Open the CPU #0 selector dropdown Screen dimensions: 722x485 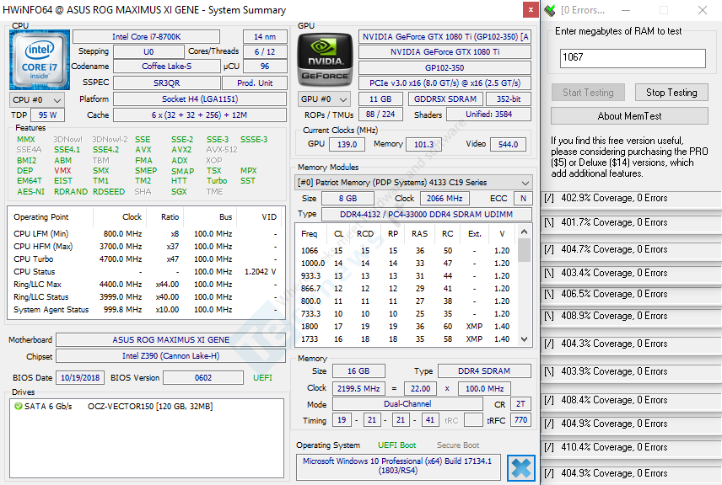(x=37, y=99)
